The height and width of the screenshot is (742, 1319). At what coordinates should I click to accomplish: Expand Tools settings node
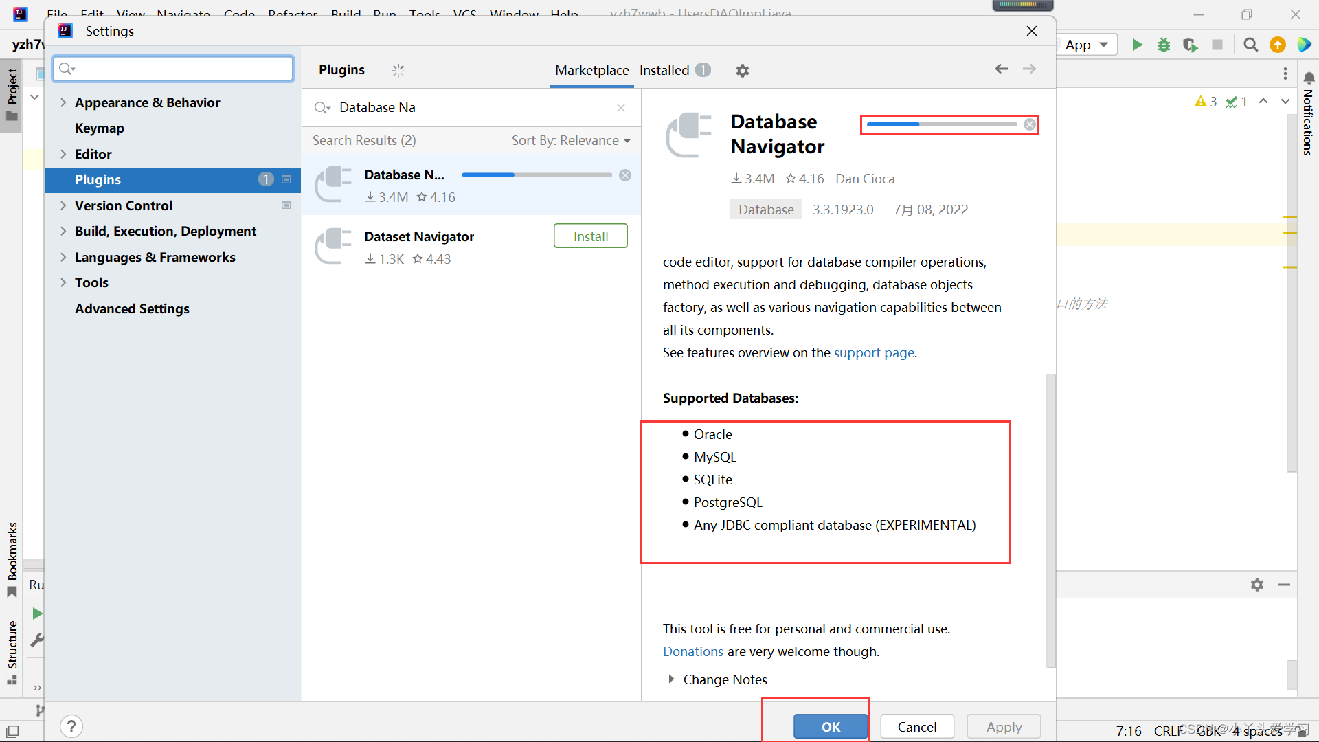point(63,283)
